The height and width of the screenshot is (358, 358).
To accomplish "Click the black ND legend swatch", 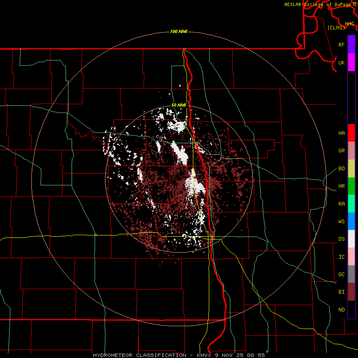I will [x=351, y=309].
